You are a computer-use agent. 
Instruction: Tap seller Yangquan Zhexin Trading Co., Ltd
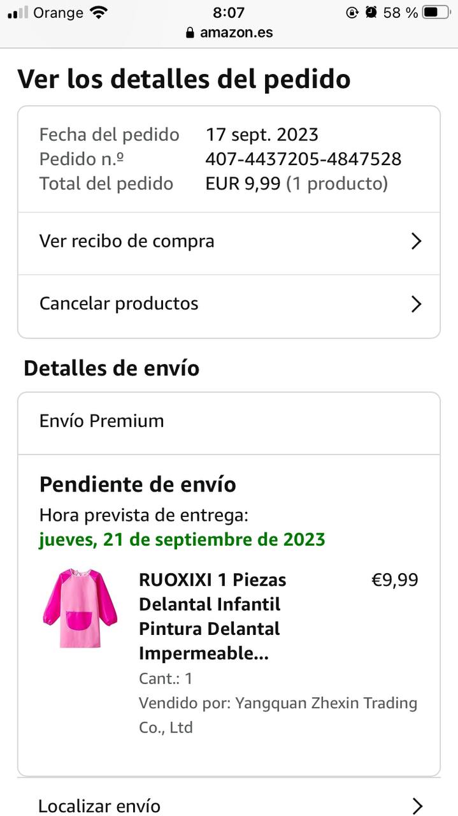click(x=278, y=715)
